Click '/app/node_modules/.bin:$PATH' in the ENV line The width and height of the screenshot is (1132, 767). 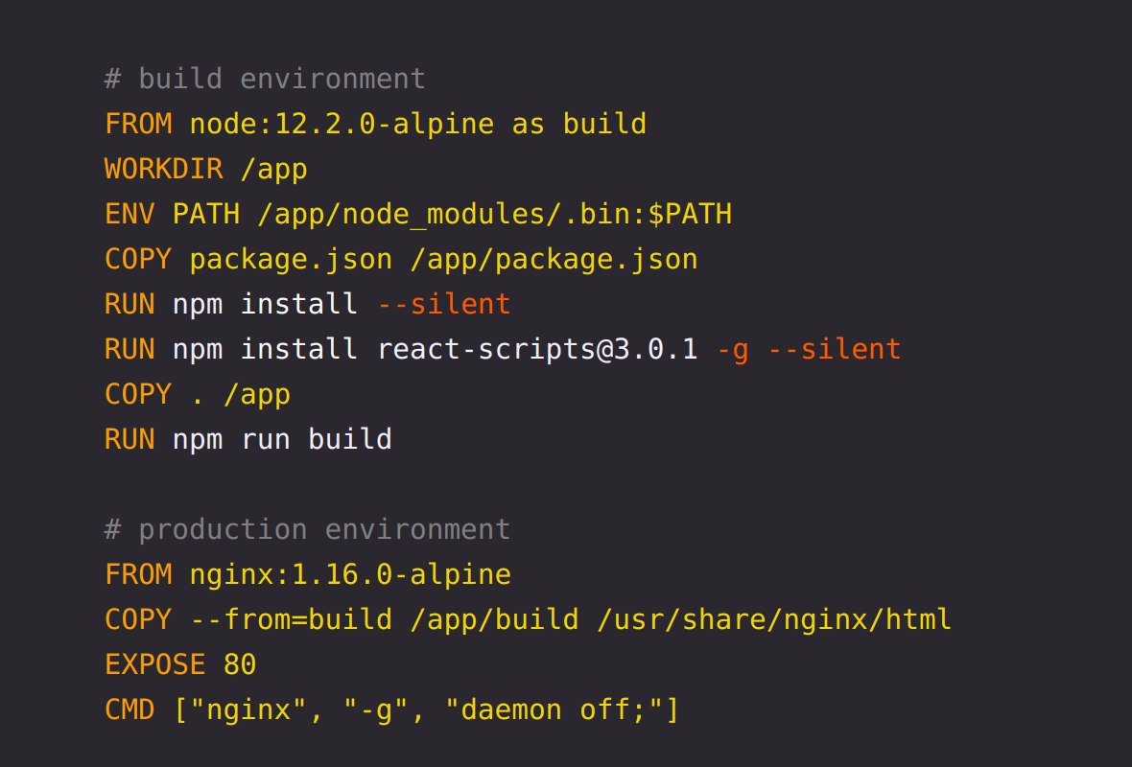pos(494,215)
